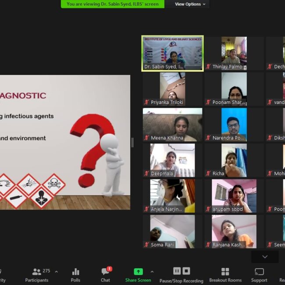Open the Participants panel
The image size is (285, 285).
tap(37, 274)
